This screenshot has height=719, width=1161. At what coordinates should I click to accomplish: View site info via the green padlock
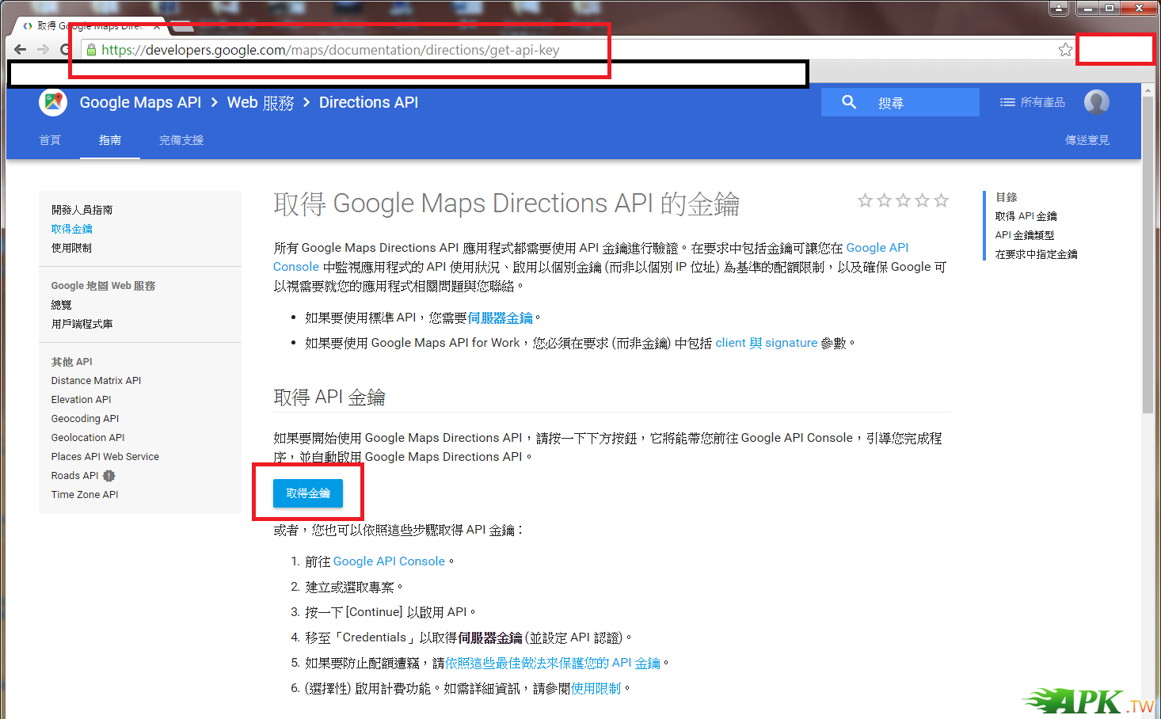(x=92, y=50)
